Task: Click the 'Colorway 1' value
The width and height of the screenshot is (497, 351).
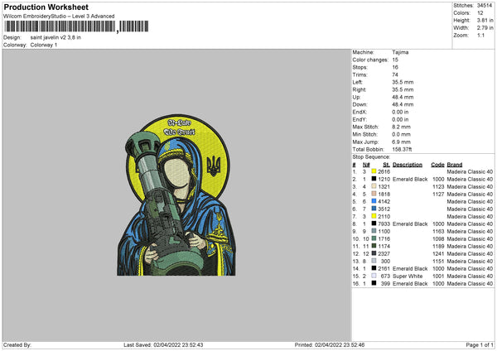Action: (44, 45)
